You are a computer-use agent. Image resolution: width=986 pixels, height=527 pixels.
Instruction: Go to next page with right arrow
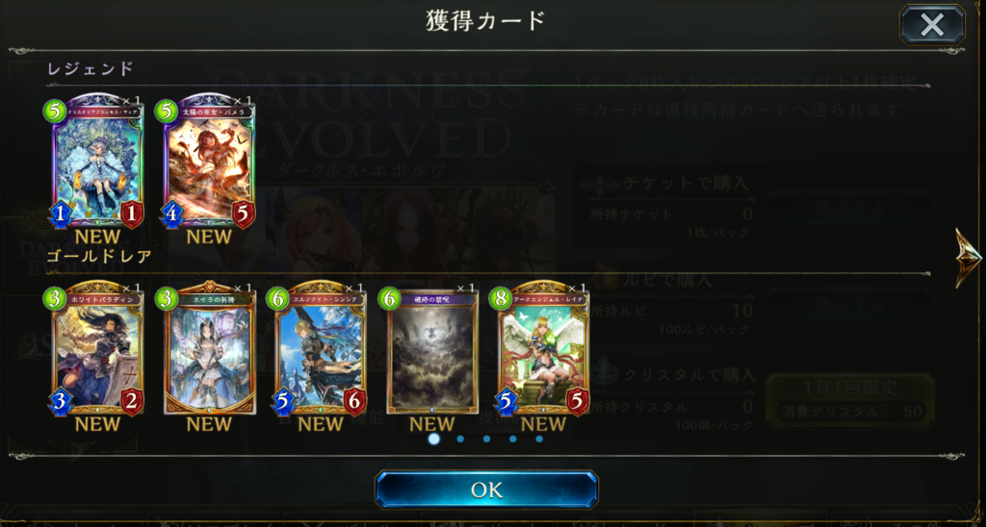pyautogui.click(x=968, y=257)
